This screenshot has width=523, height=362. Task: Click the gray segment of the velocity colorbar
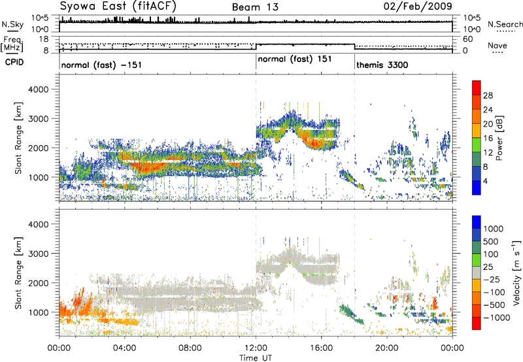point(477,272)
